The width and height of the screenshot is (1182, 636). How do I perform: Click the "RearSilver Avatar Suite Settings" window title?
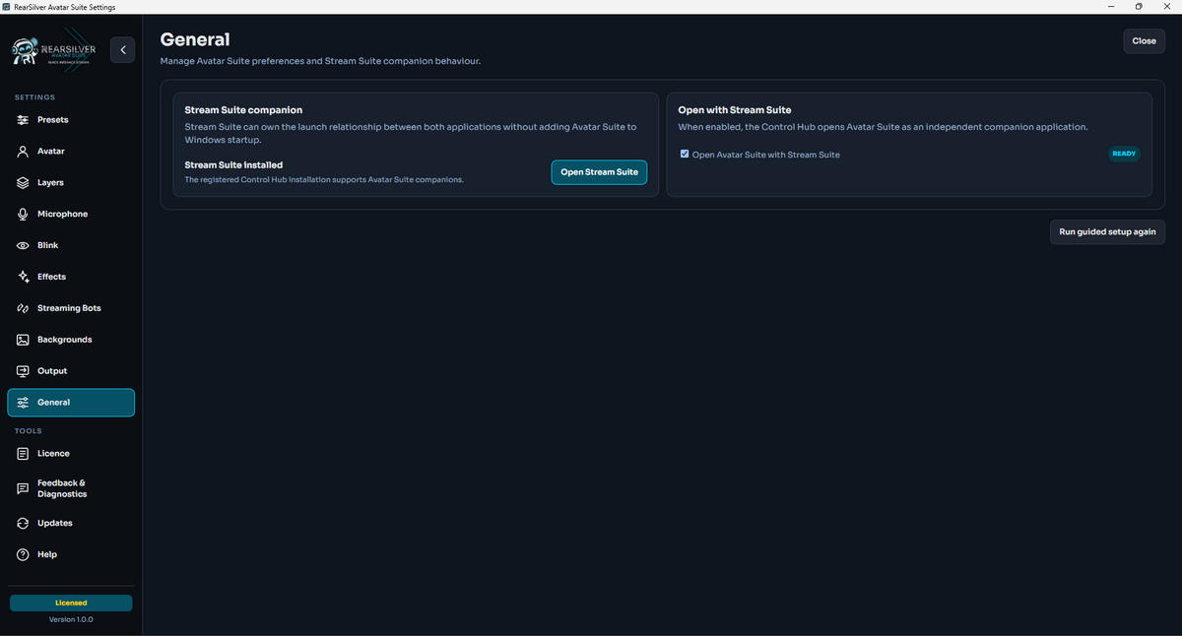(x=65, y=7)
